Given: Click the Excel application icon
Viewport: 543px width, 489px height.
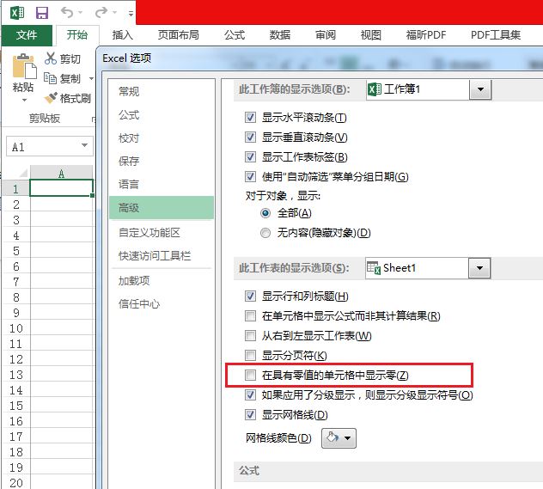Looking at the screenshot, I should coord(16,13).
